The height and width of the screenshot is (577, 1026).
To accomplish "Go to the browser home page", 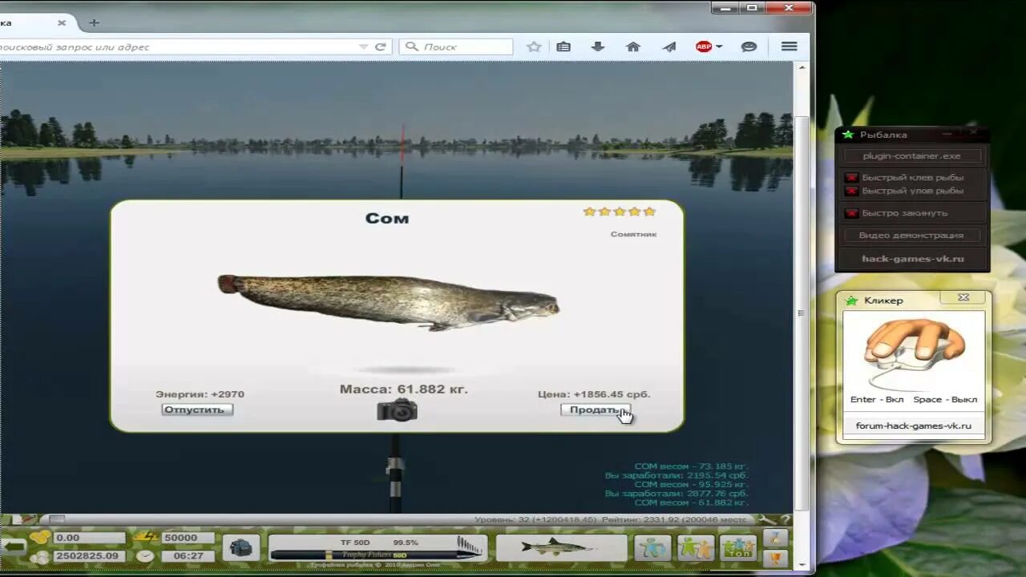I will [x=633, y=47].
